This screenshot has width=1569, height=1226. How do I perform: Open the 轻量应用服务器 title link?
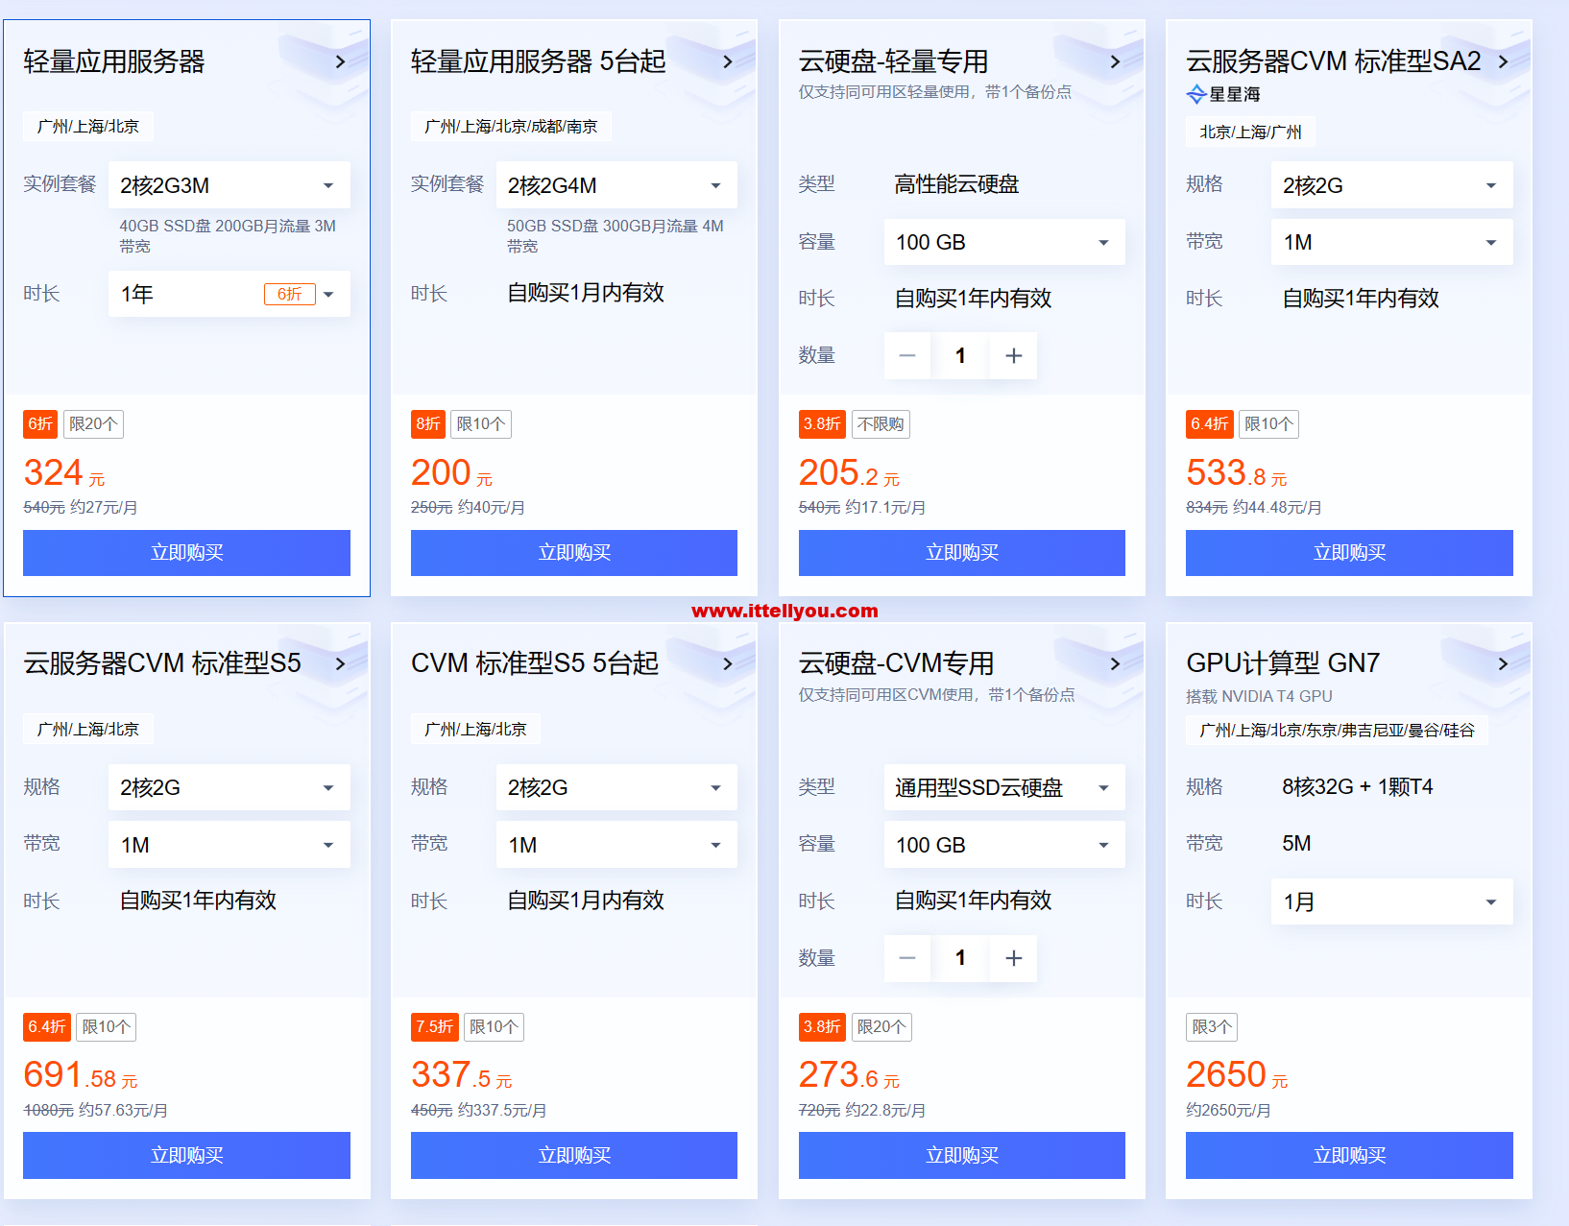(114, 61)
